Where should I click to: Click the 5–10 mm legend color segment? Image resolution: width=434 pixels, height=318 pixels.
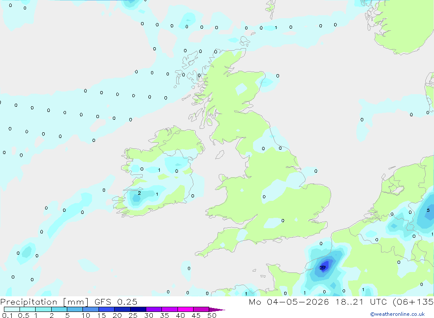[75, 309]
